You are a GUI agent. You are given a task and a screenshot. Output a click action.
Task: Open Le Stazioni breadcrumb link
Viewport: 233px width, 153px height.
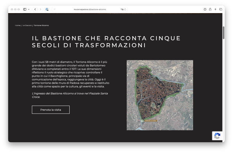pos(27,25)
